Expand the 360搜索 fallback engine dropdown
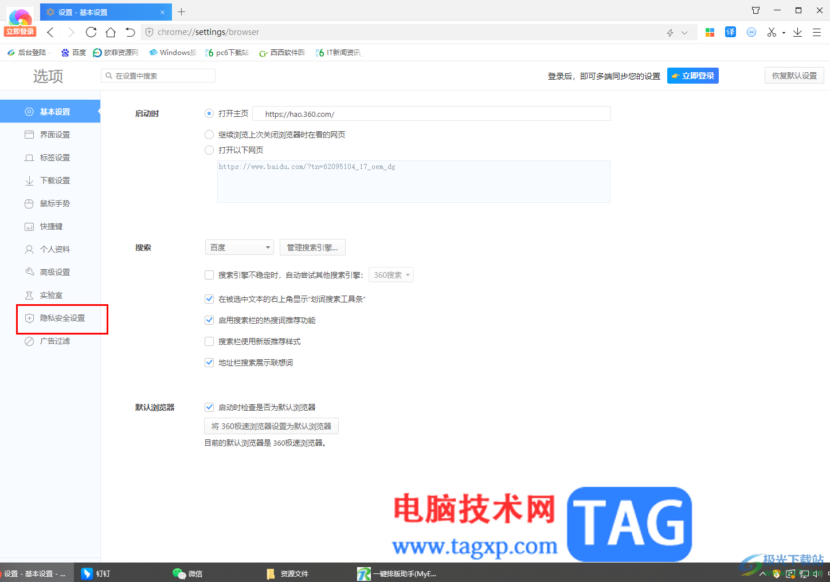This screenshot has width=830, height=582. [391, 274]
